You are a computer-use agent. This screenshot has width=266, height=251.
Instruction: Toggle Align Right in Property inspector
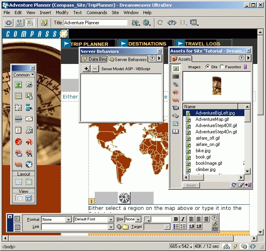point(206,219)
